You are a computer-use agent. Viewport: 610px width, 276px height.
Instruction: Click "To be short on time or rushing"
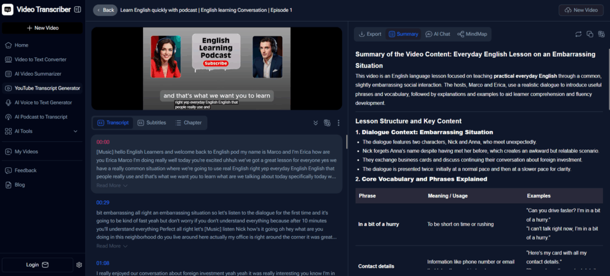(460, 224)
